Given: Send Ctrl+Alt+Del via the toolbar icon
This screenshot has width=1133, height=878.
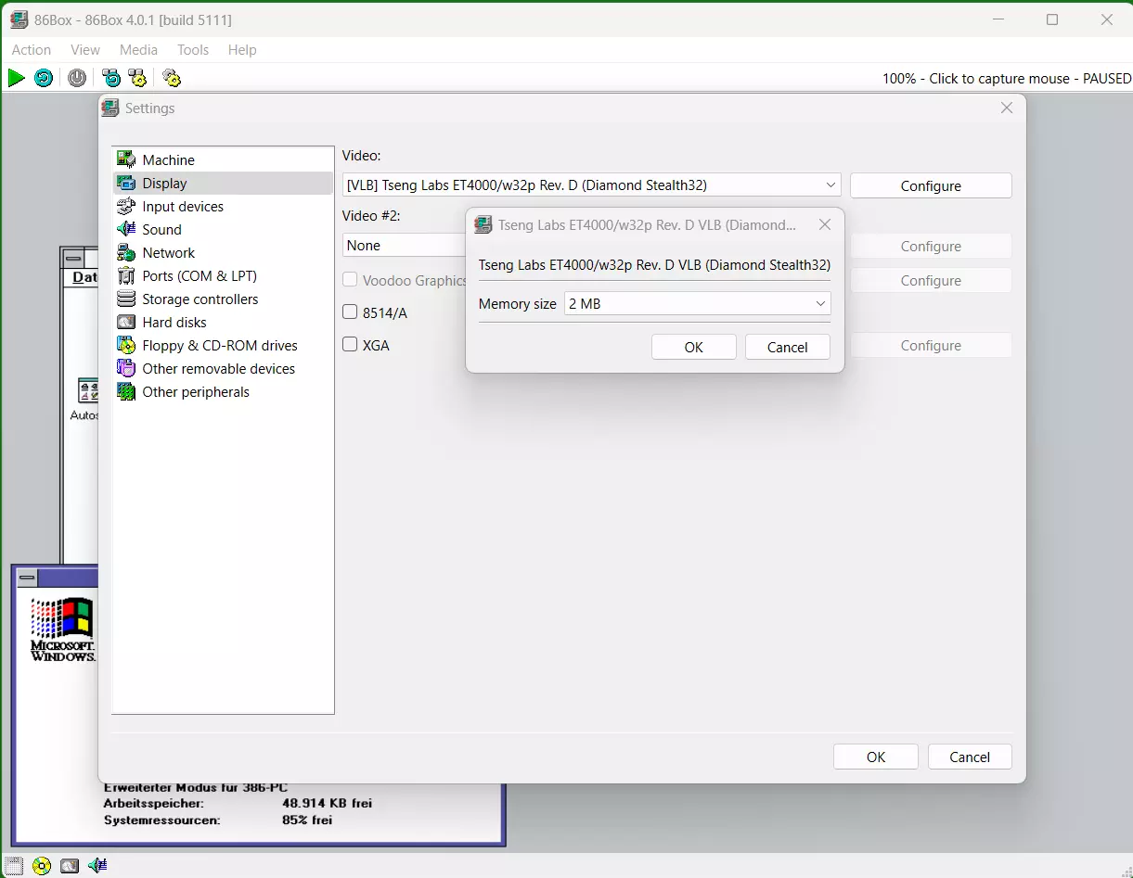Looking at the screenshot, I should pyautogui.click(x=111, y=78).
